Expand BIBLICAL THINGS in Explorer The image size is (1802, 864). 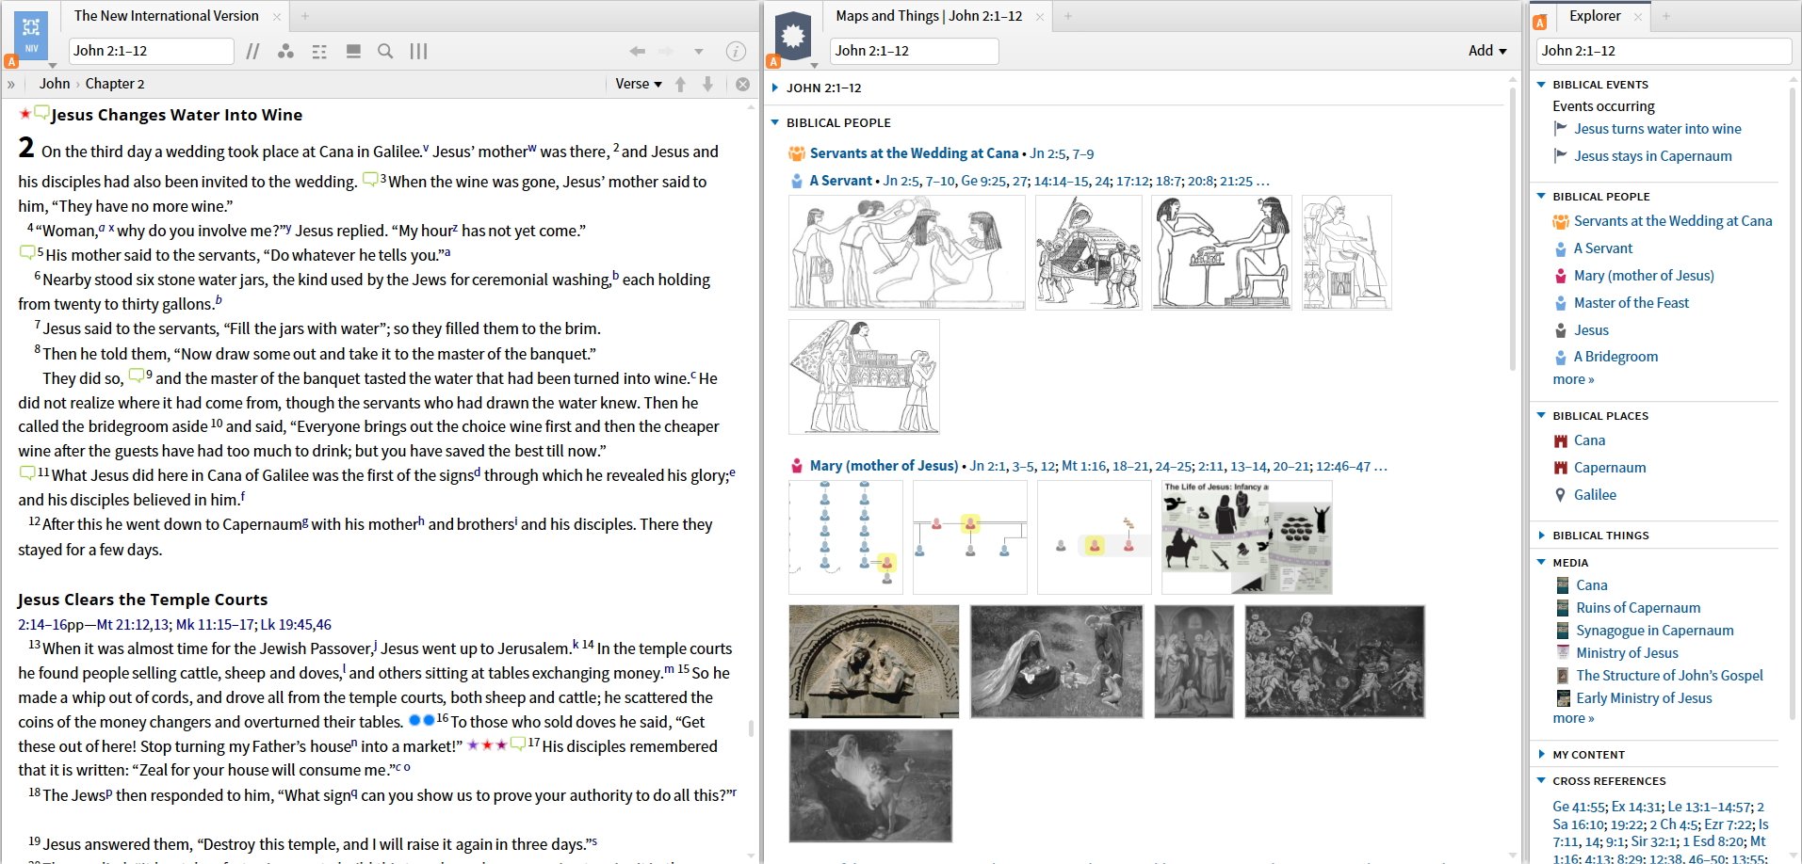(x=1541, y=536)
